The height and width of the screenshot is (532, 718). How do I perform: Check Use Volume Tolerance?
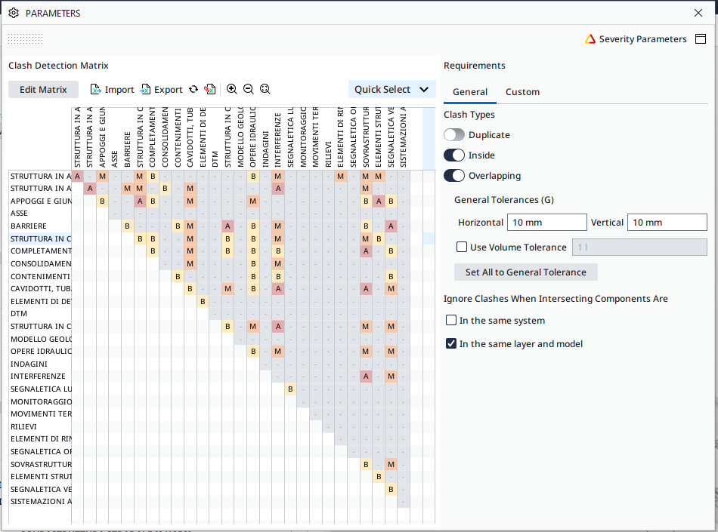coord(462,248)
